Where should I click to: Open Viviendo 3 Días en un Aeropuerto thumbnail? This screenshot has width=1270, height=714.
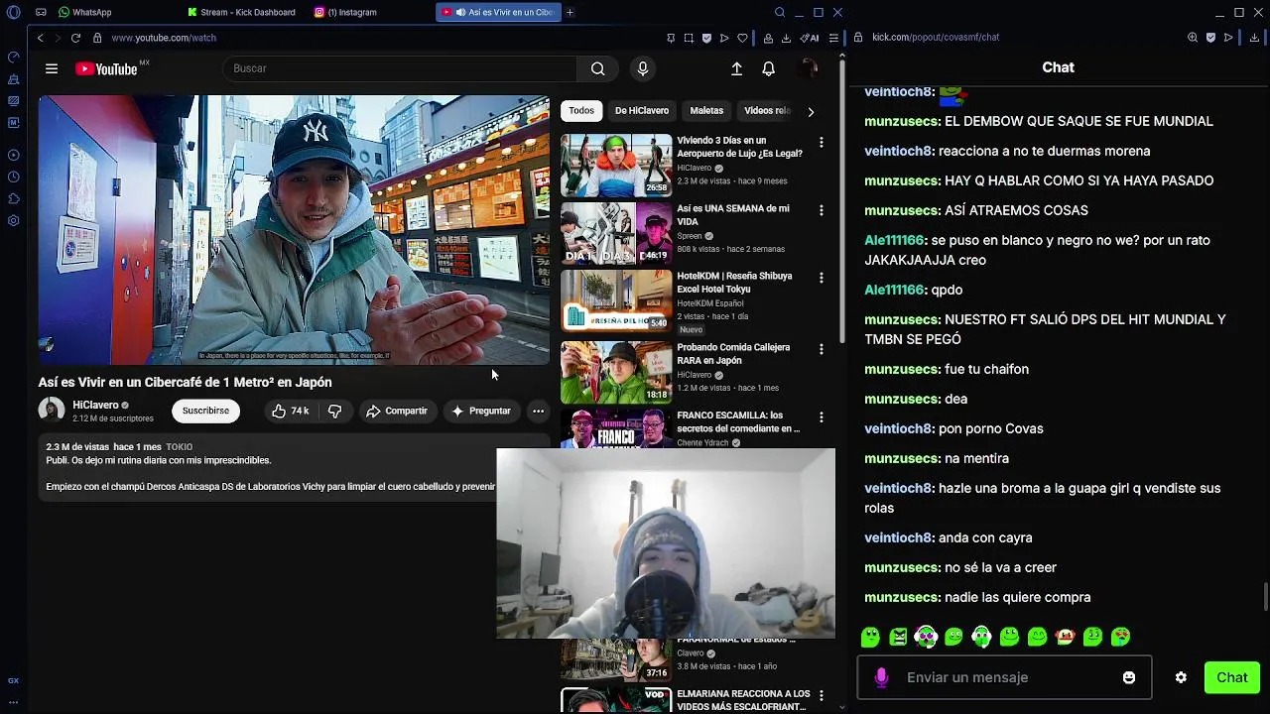point(616,166)
